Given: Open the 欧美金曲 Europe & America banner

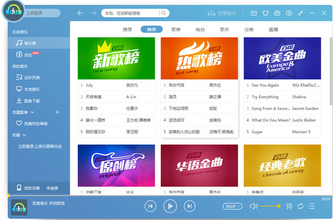Looking at the screenshot, I should (282, 59).
